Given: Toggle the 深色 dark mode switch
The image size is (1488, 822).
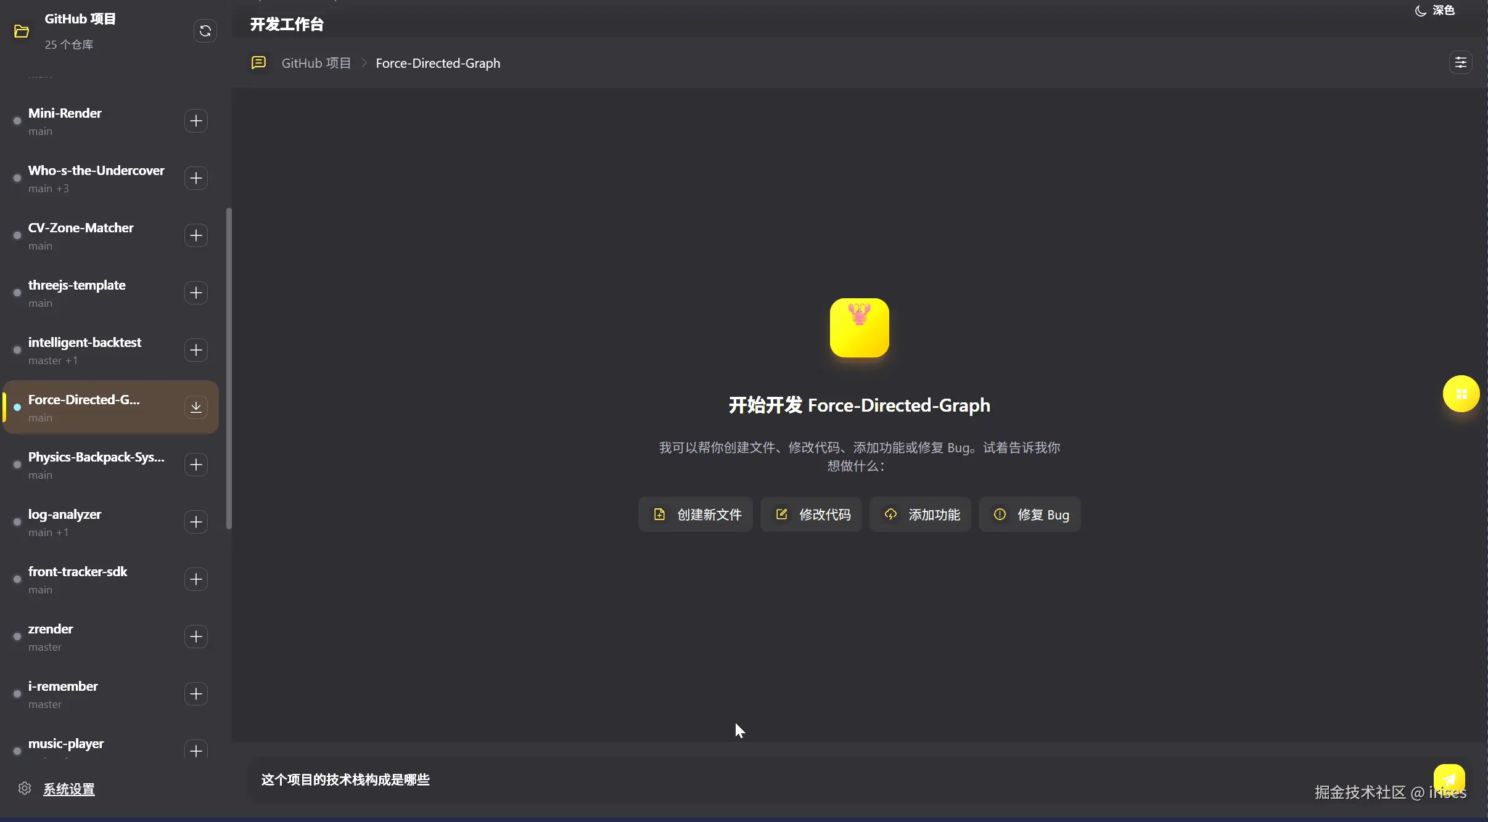Looking at the screenshot, I should click(1435, 10).
